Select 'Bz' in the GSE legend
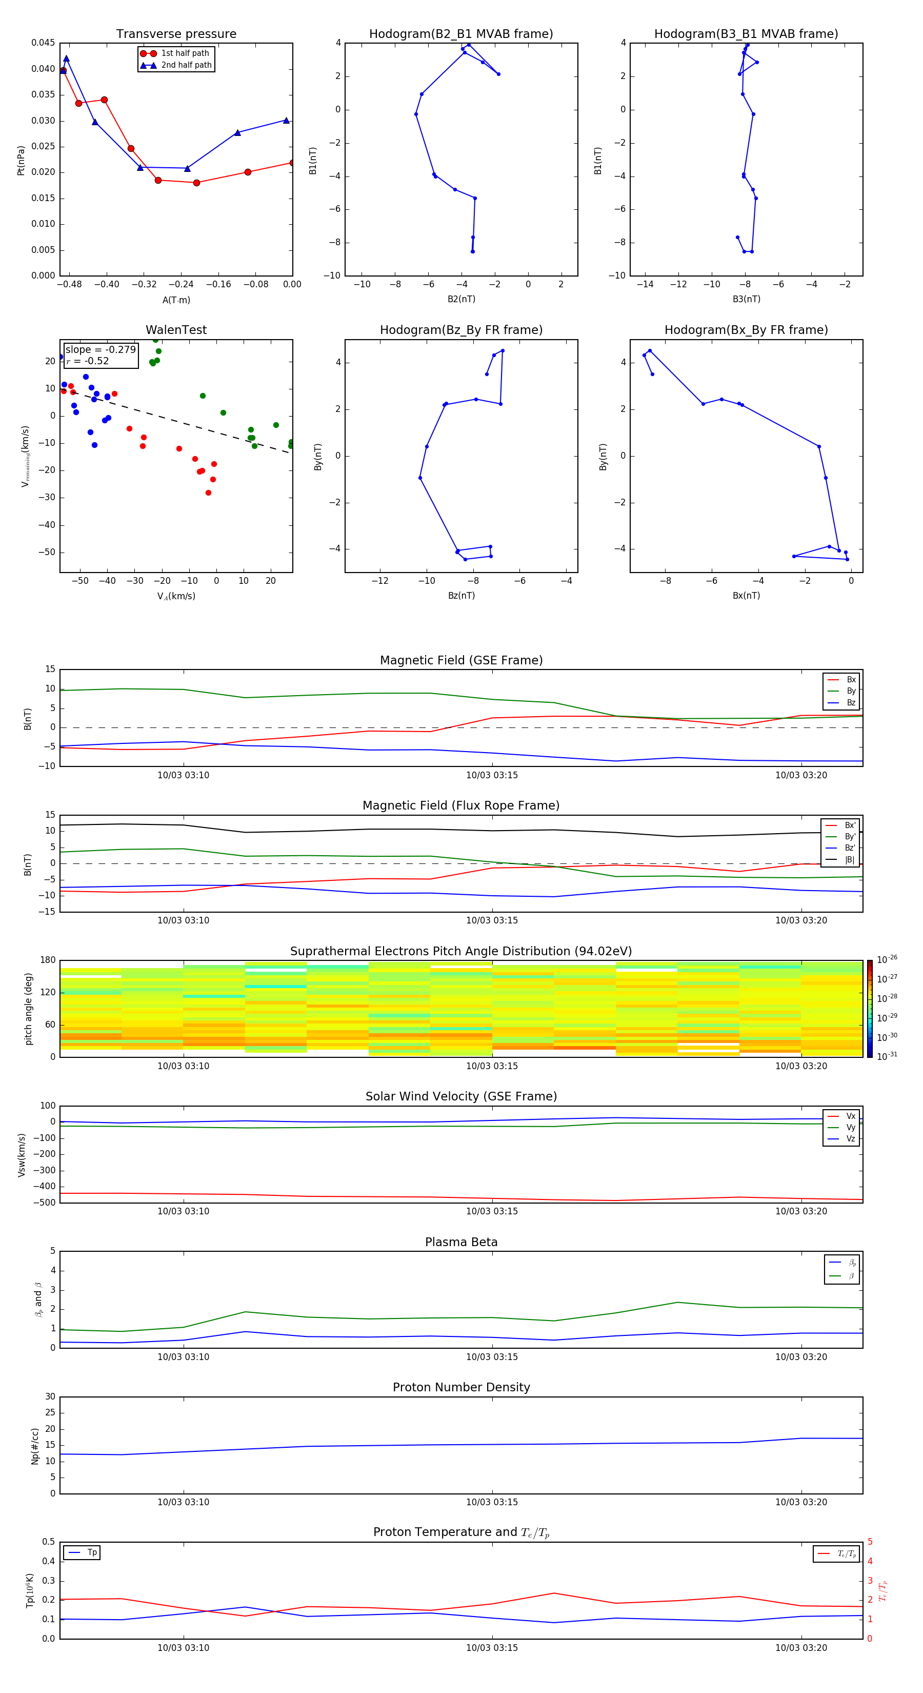923x1693 pixels. click(x=841, y=702)
